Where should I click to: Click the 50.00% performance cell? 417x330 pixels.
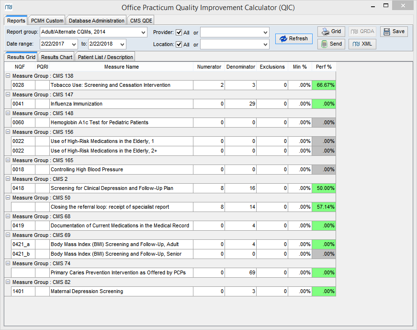(324, 188)
